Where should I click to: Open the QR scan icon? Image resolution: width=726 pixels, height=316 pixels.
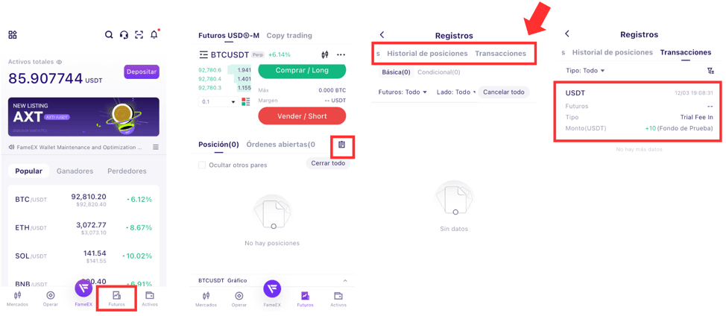pyautogui.click(x=139, y=35)
